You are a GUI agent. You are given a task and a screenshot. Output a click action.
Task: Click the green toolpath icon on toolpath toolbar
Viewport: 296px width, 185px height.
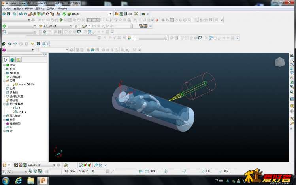tap(4, 26)
